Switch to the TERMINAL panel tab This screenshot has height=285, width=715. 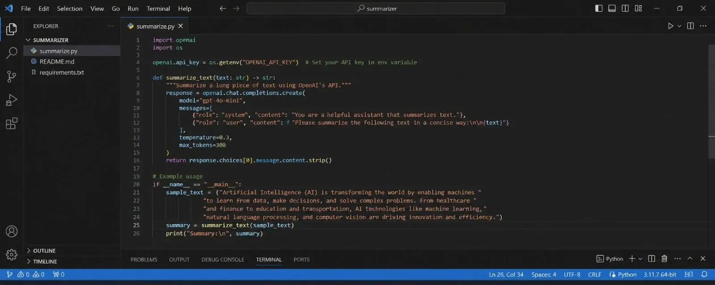(269, 259)
